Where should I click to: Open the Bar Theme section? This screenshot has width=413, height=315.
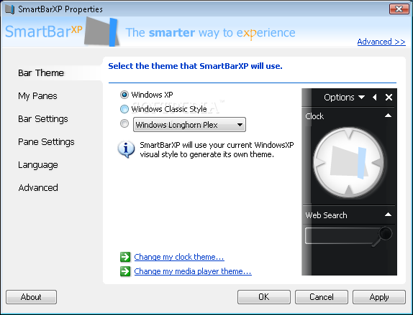click(41, 72)
